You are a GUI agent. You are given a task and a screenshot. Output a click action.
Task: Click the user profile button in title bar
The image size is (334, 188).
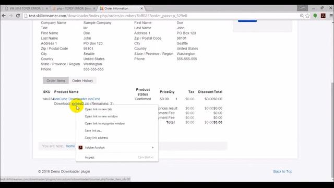(x=302, y=8)
